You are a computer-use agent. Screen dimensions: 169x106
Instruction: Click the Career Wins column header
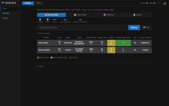tap(102, 38)
